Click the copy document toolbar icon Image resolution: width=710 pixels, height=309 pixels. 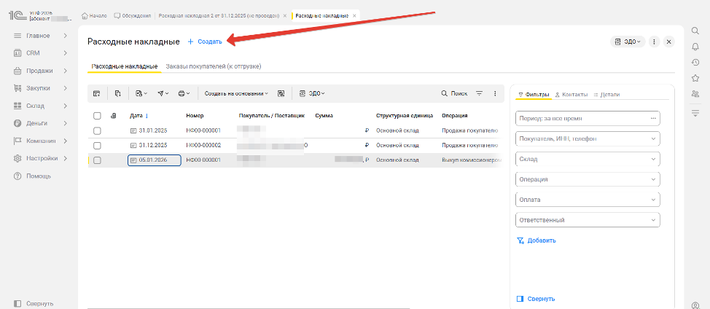coord(117,93)
